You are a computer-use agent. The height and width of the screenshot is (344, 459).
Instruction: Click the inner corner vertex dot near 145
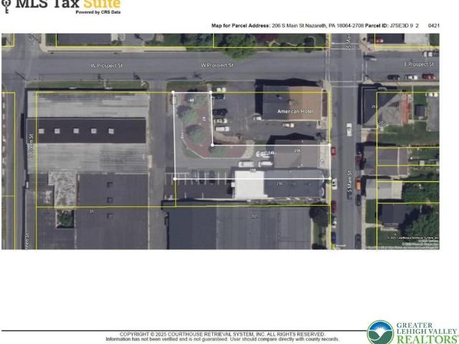tap(212, 145)
